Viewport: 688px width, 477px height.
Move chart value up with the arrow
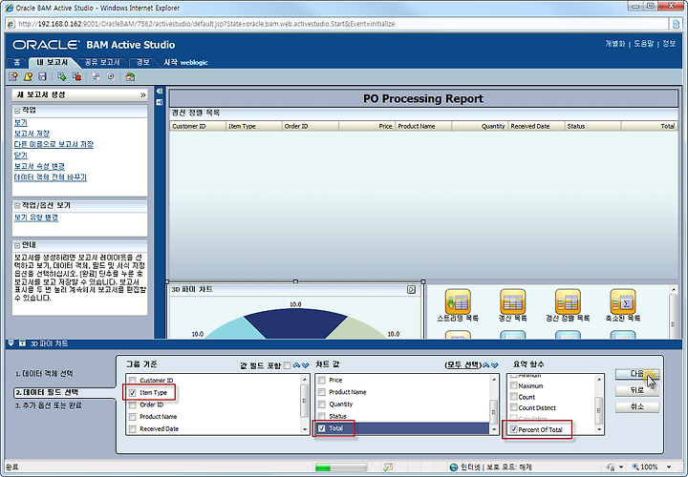click(x=486, y=364)
